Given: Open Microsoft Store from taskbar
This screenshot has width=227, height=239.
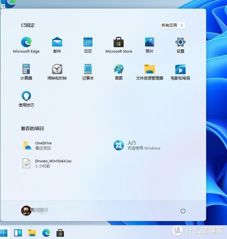Looking at the screenshot, I should tap(60, 233).
